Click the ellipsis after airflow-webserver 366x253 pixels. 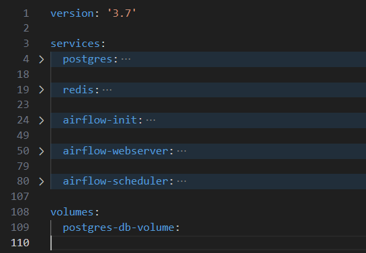pos(181,151)
